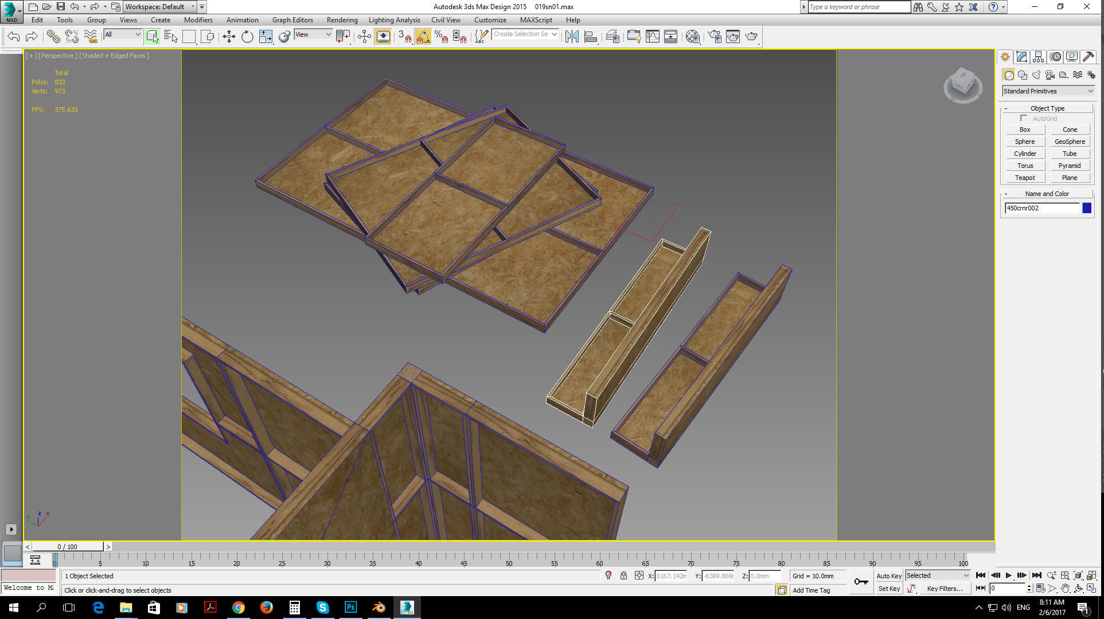Click the Teapot primitive button
Image resolution: width=1104 pixels, height=619 pixels.
coord(1025,178)
